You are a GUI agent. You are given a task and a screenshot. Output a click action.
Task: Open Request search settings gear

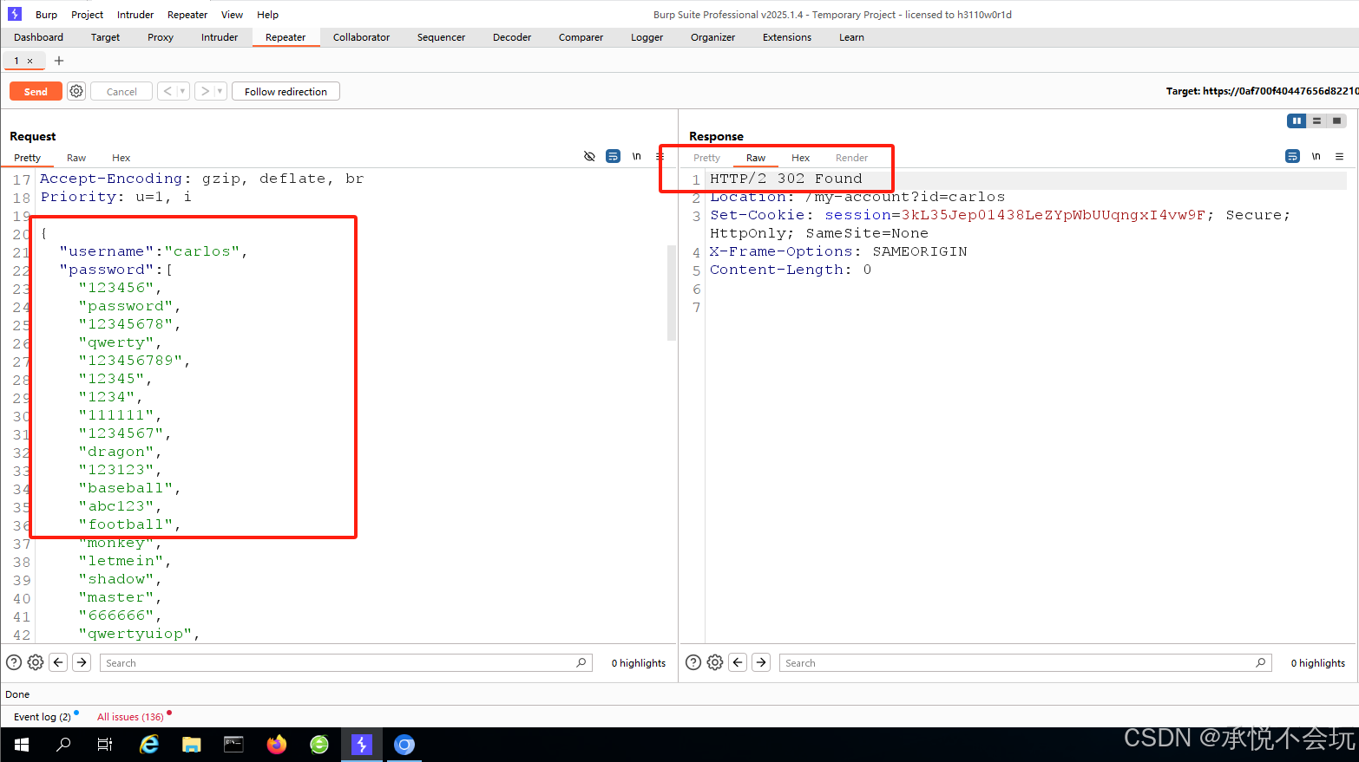[x=36, y=662]
